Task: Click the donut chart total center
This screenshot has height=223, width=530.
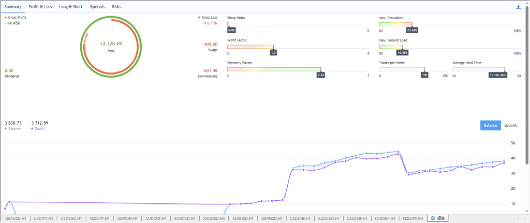Action: click(111, 47)
